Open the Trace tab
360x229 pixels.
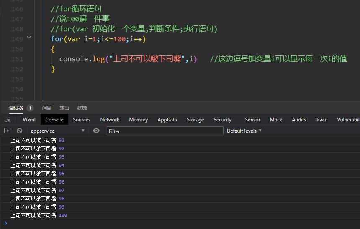click(x=321, y=120)
